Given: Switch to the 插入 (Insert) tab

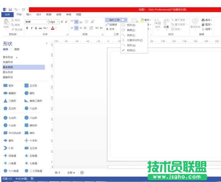Looking at the screenshot, I should pos(29,14).
